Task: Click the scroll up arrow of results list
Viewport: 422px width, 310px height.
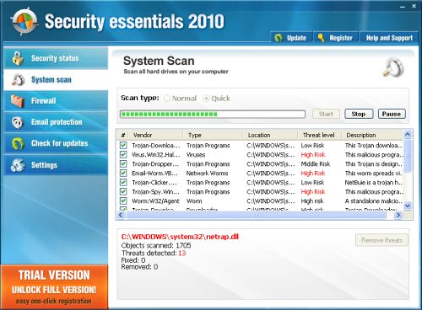Action: click(x=408, y=135)
